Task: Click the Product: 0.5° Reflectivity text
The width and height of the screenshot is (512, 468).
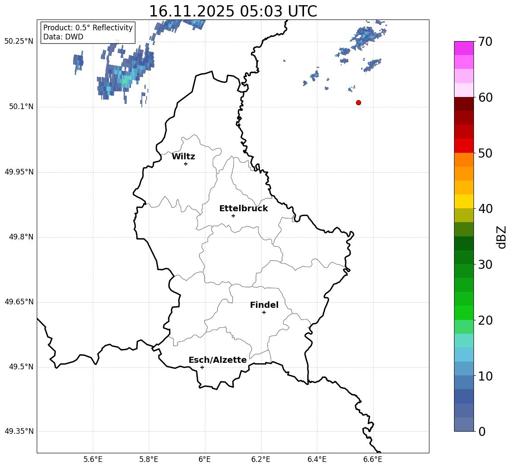Action: [88, 28]
